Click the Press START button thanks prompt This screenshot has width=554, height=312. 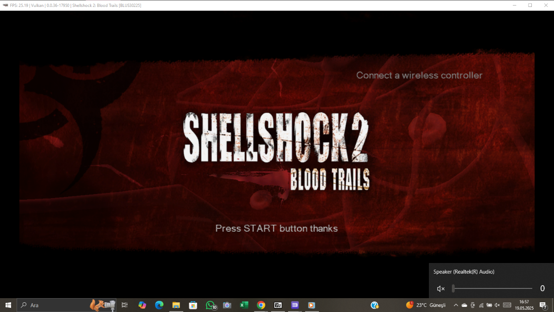coord(277,228)
